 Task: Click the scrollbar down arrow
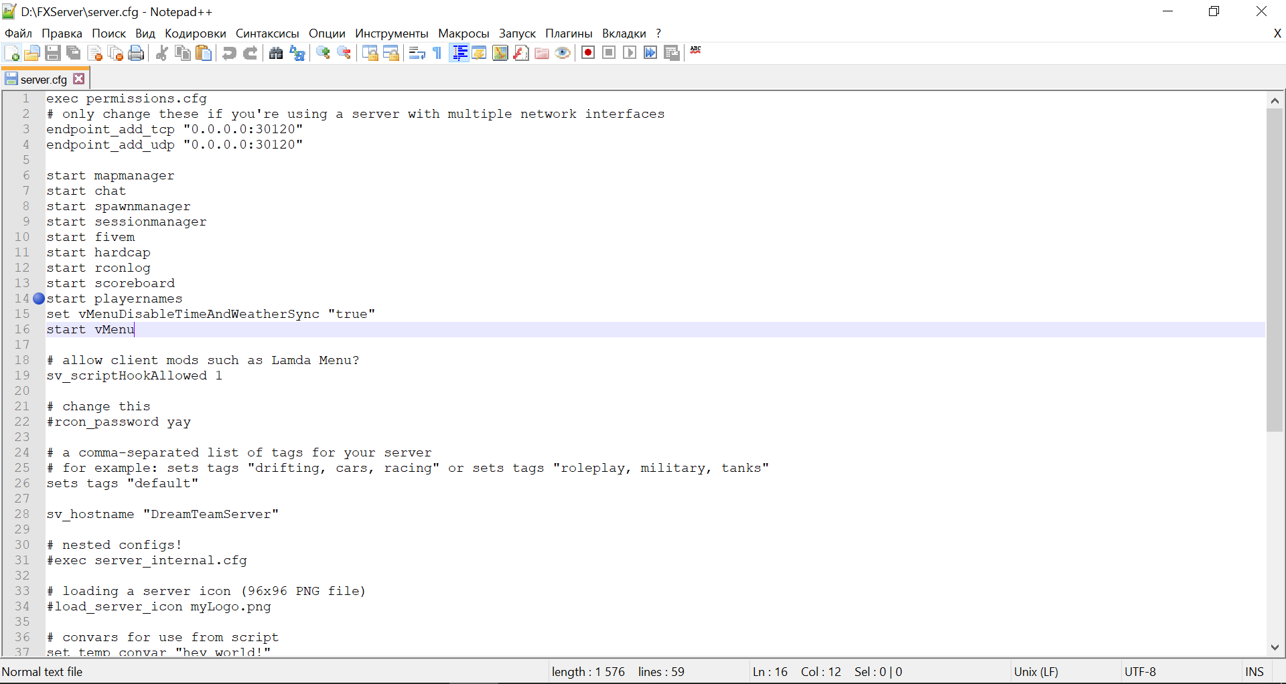tap(1275, 647)
